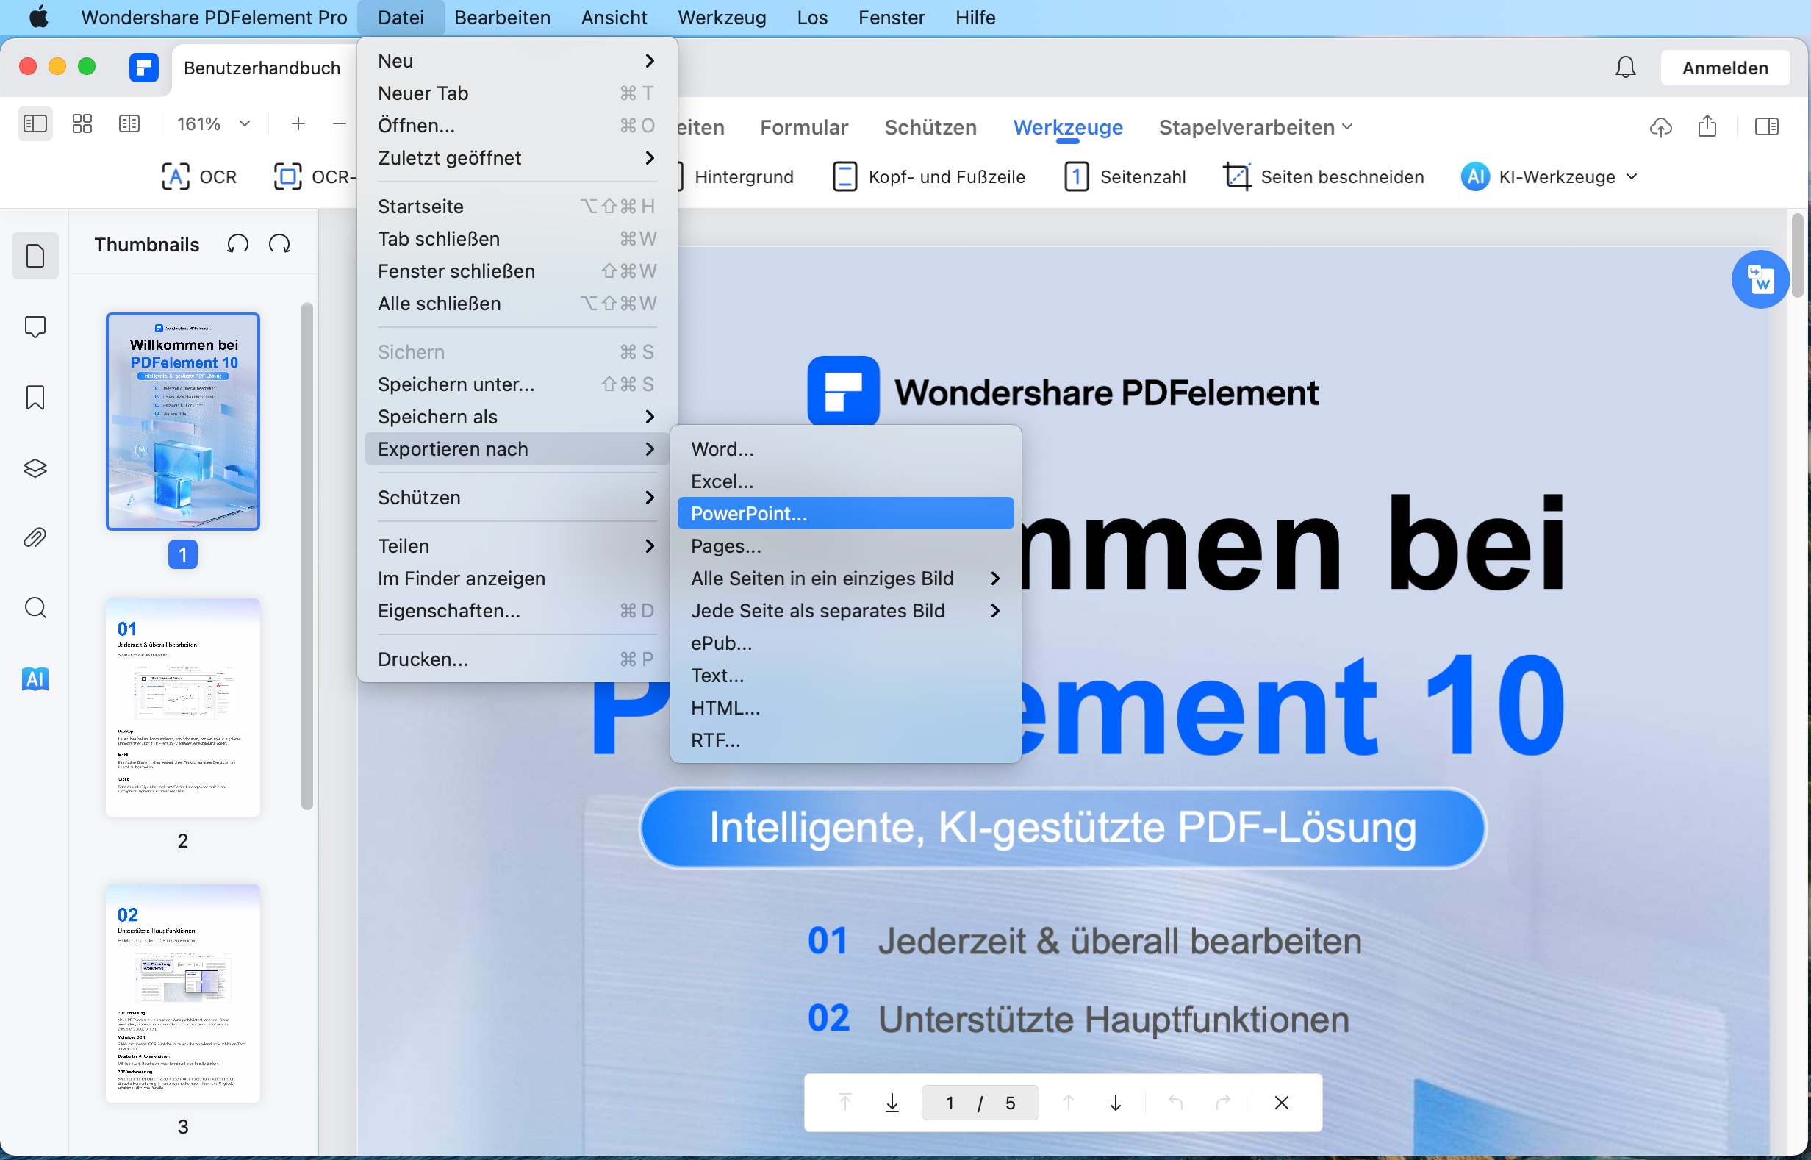The height and width of the screenshot is (1160, 1811).
Task: Open the AI sidebar assistant
Action: pos(35,679)
